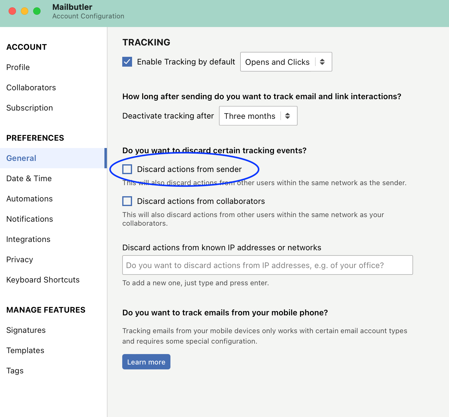Open Templates feature page

tap(25, 350)
